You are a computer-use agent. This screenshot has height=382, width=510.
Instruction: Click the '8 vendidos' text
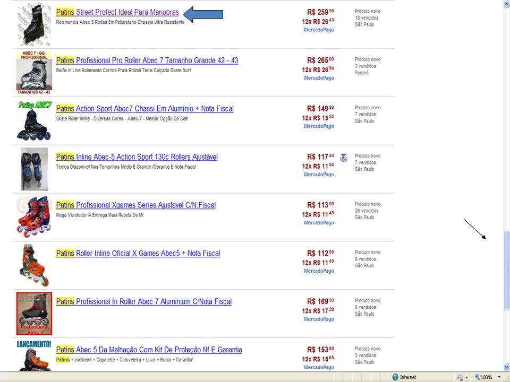pyautogui.click(x=365, y=259)
